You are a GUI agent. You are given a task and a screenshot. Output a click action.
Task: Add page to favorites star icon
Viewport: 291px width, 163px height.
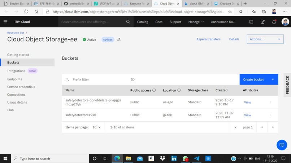click(230, 12)
